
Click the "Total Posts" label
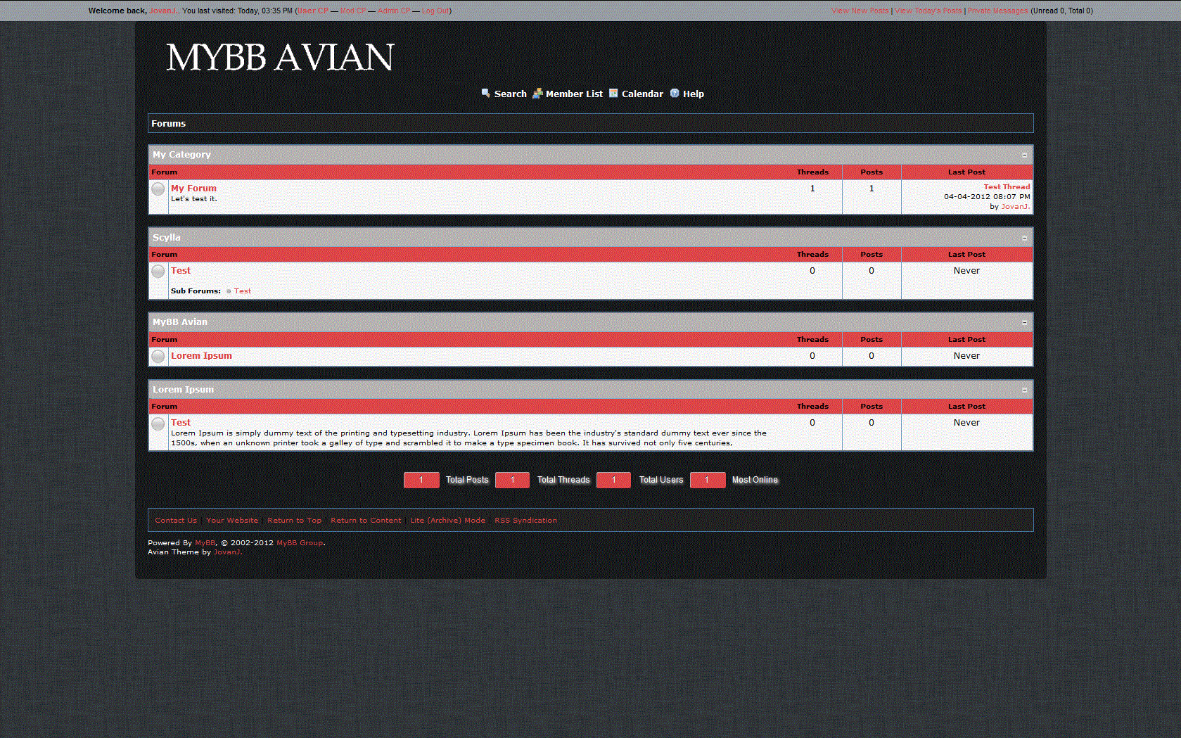pyautogui.click(x=467, y=480)
